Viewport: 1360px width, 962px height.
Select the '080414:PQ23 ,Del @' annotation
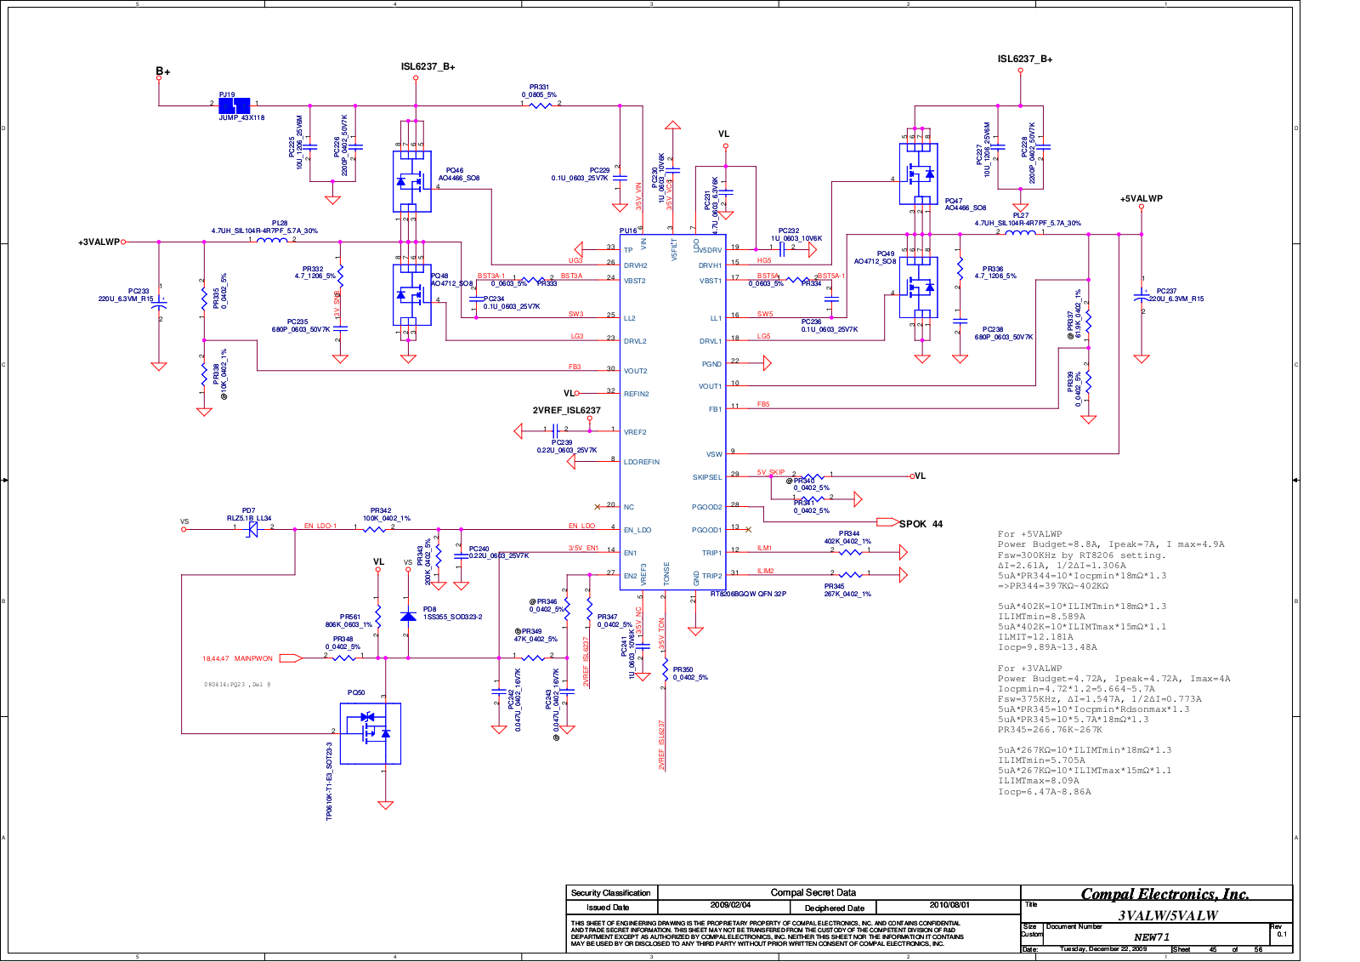(237, 684)
